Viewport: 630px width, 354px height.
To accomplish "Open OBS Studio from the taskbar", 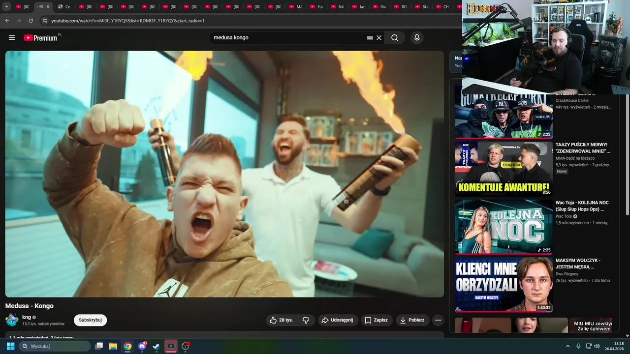I will pos(186,346).
